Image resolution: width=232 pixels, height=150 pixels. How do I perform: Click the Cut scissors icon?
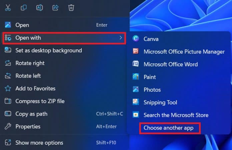pyautogui.click(x=8, y=7)
